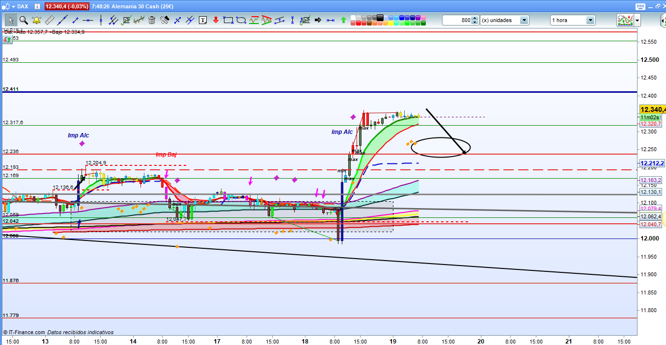Click the trash can delete tool

[x=152, y=20]
